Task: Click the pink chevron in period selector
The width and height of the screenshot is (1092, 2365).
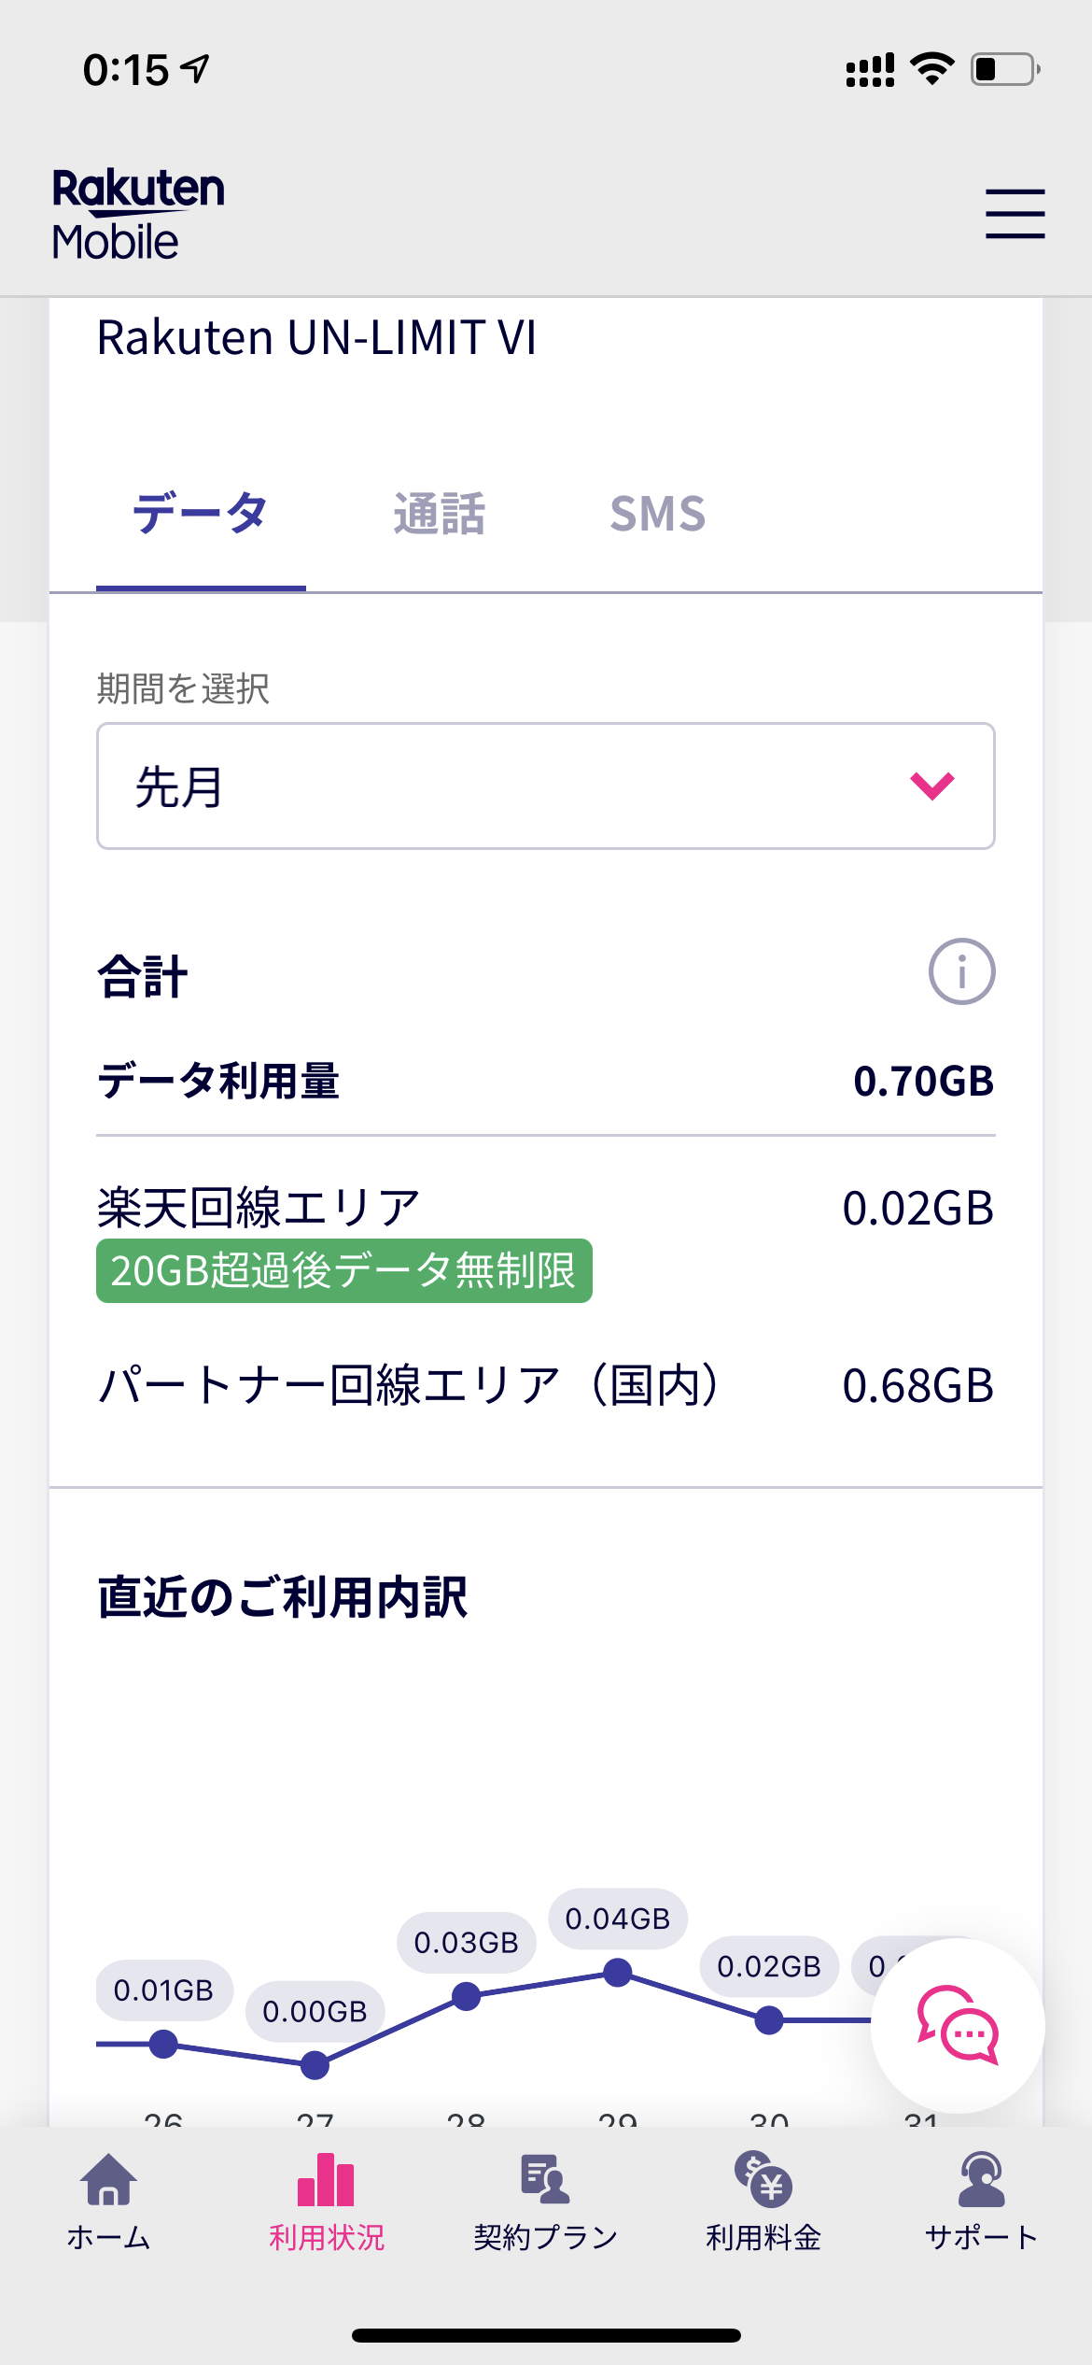Action: (x=931, y=786)
